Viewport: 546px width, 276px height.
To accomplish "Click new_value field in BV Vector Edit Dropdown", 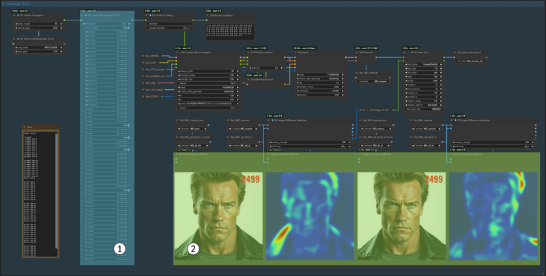I will (39, 51).
